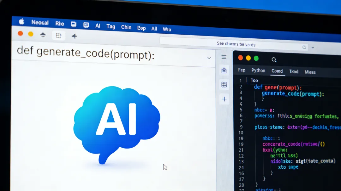Switch to the Fap tab

point(242,70)
